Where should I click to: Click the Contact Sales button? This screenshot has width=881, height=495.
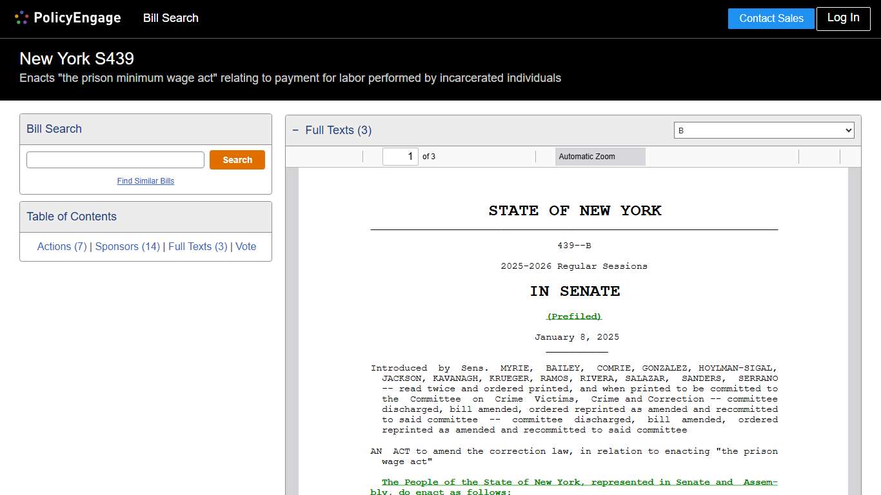(771, 18)
